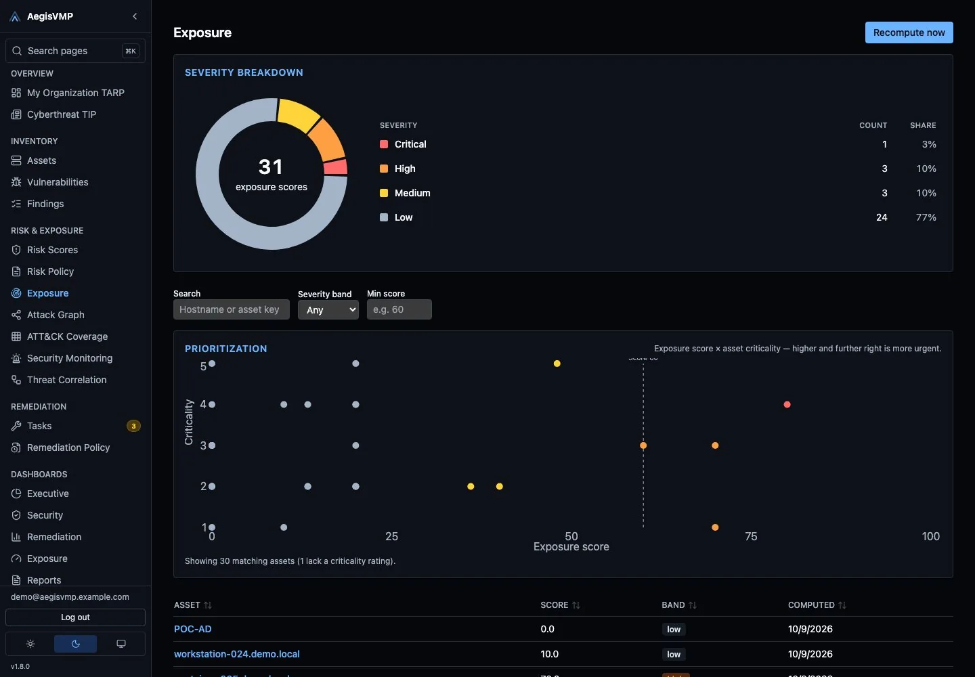This screenshot has width=975, height=677.
Task: Collapse the sidebar with the chevron arrow
Action: coord(135,16)
